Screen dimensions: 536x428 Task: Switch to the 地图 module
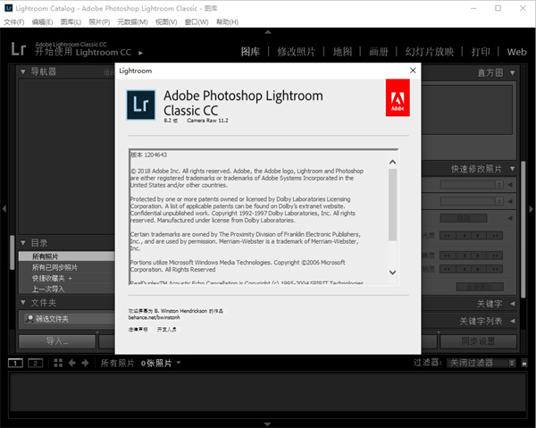pyautogui.click(x=342, y=52)
